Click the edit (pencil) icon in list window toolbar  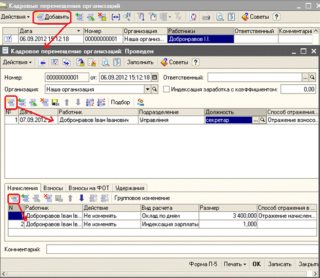tap(90, 17)
